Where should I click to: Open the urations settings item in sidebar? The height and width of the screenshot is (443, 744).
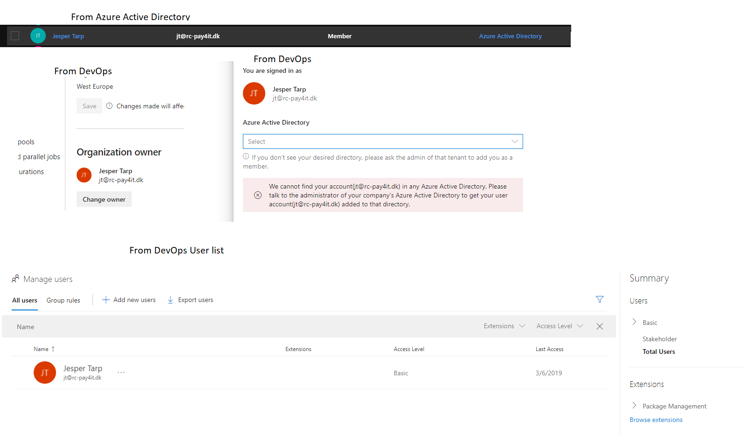coord(31,172)
